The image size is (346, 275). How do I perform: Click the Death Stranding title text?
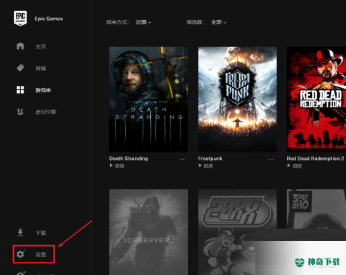click(129, 159)
